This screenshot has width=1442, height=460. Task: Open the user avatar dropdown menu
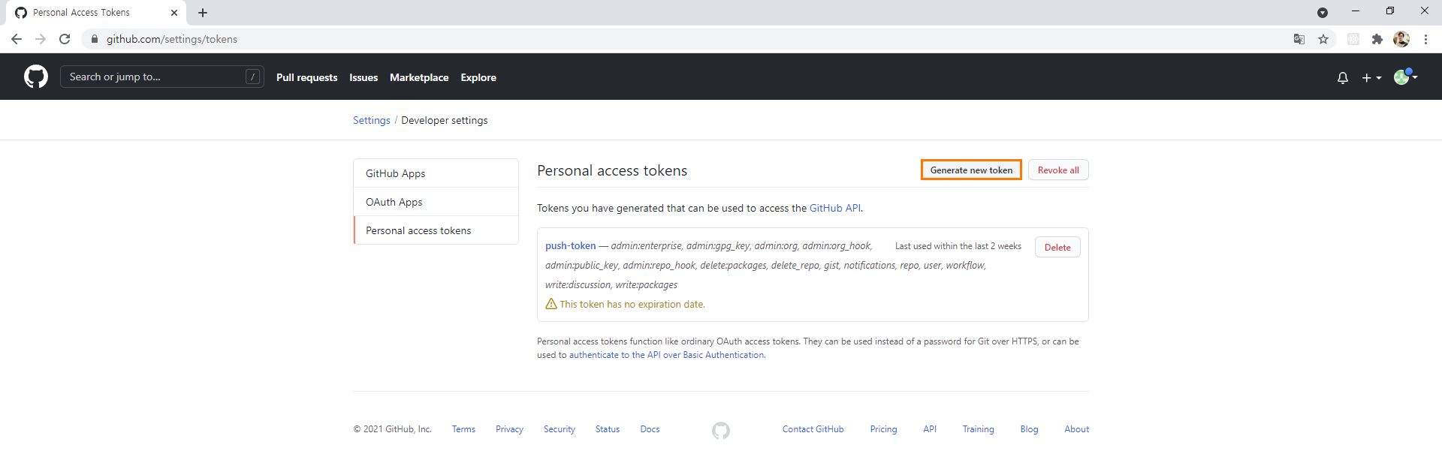1405,77
